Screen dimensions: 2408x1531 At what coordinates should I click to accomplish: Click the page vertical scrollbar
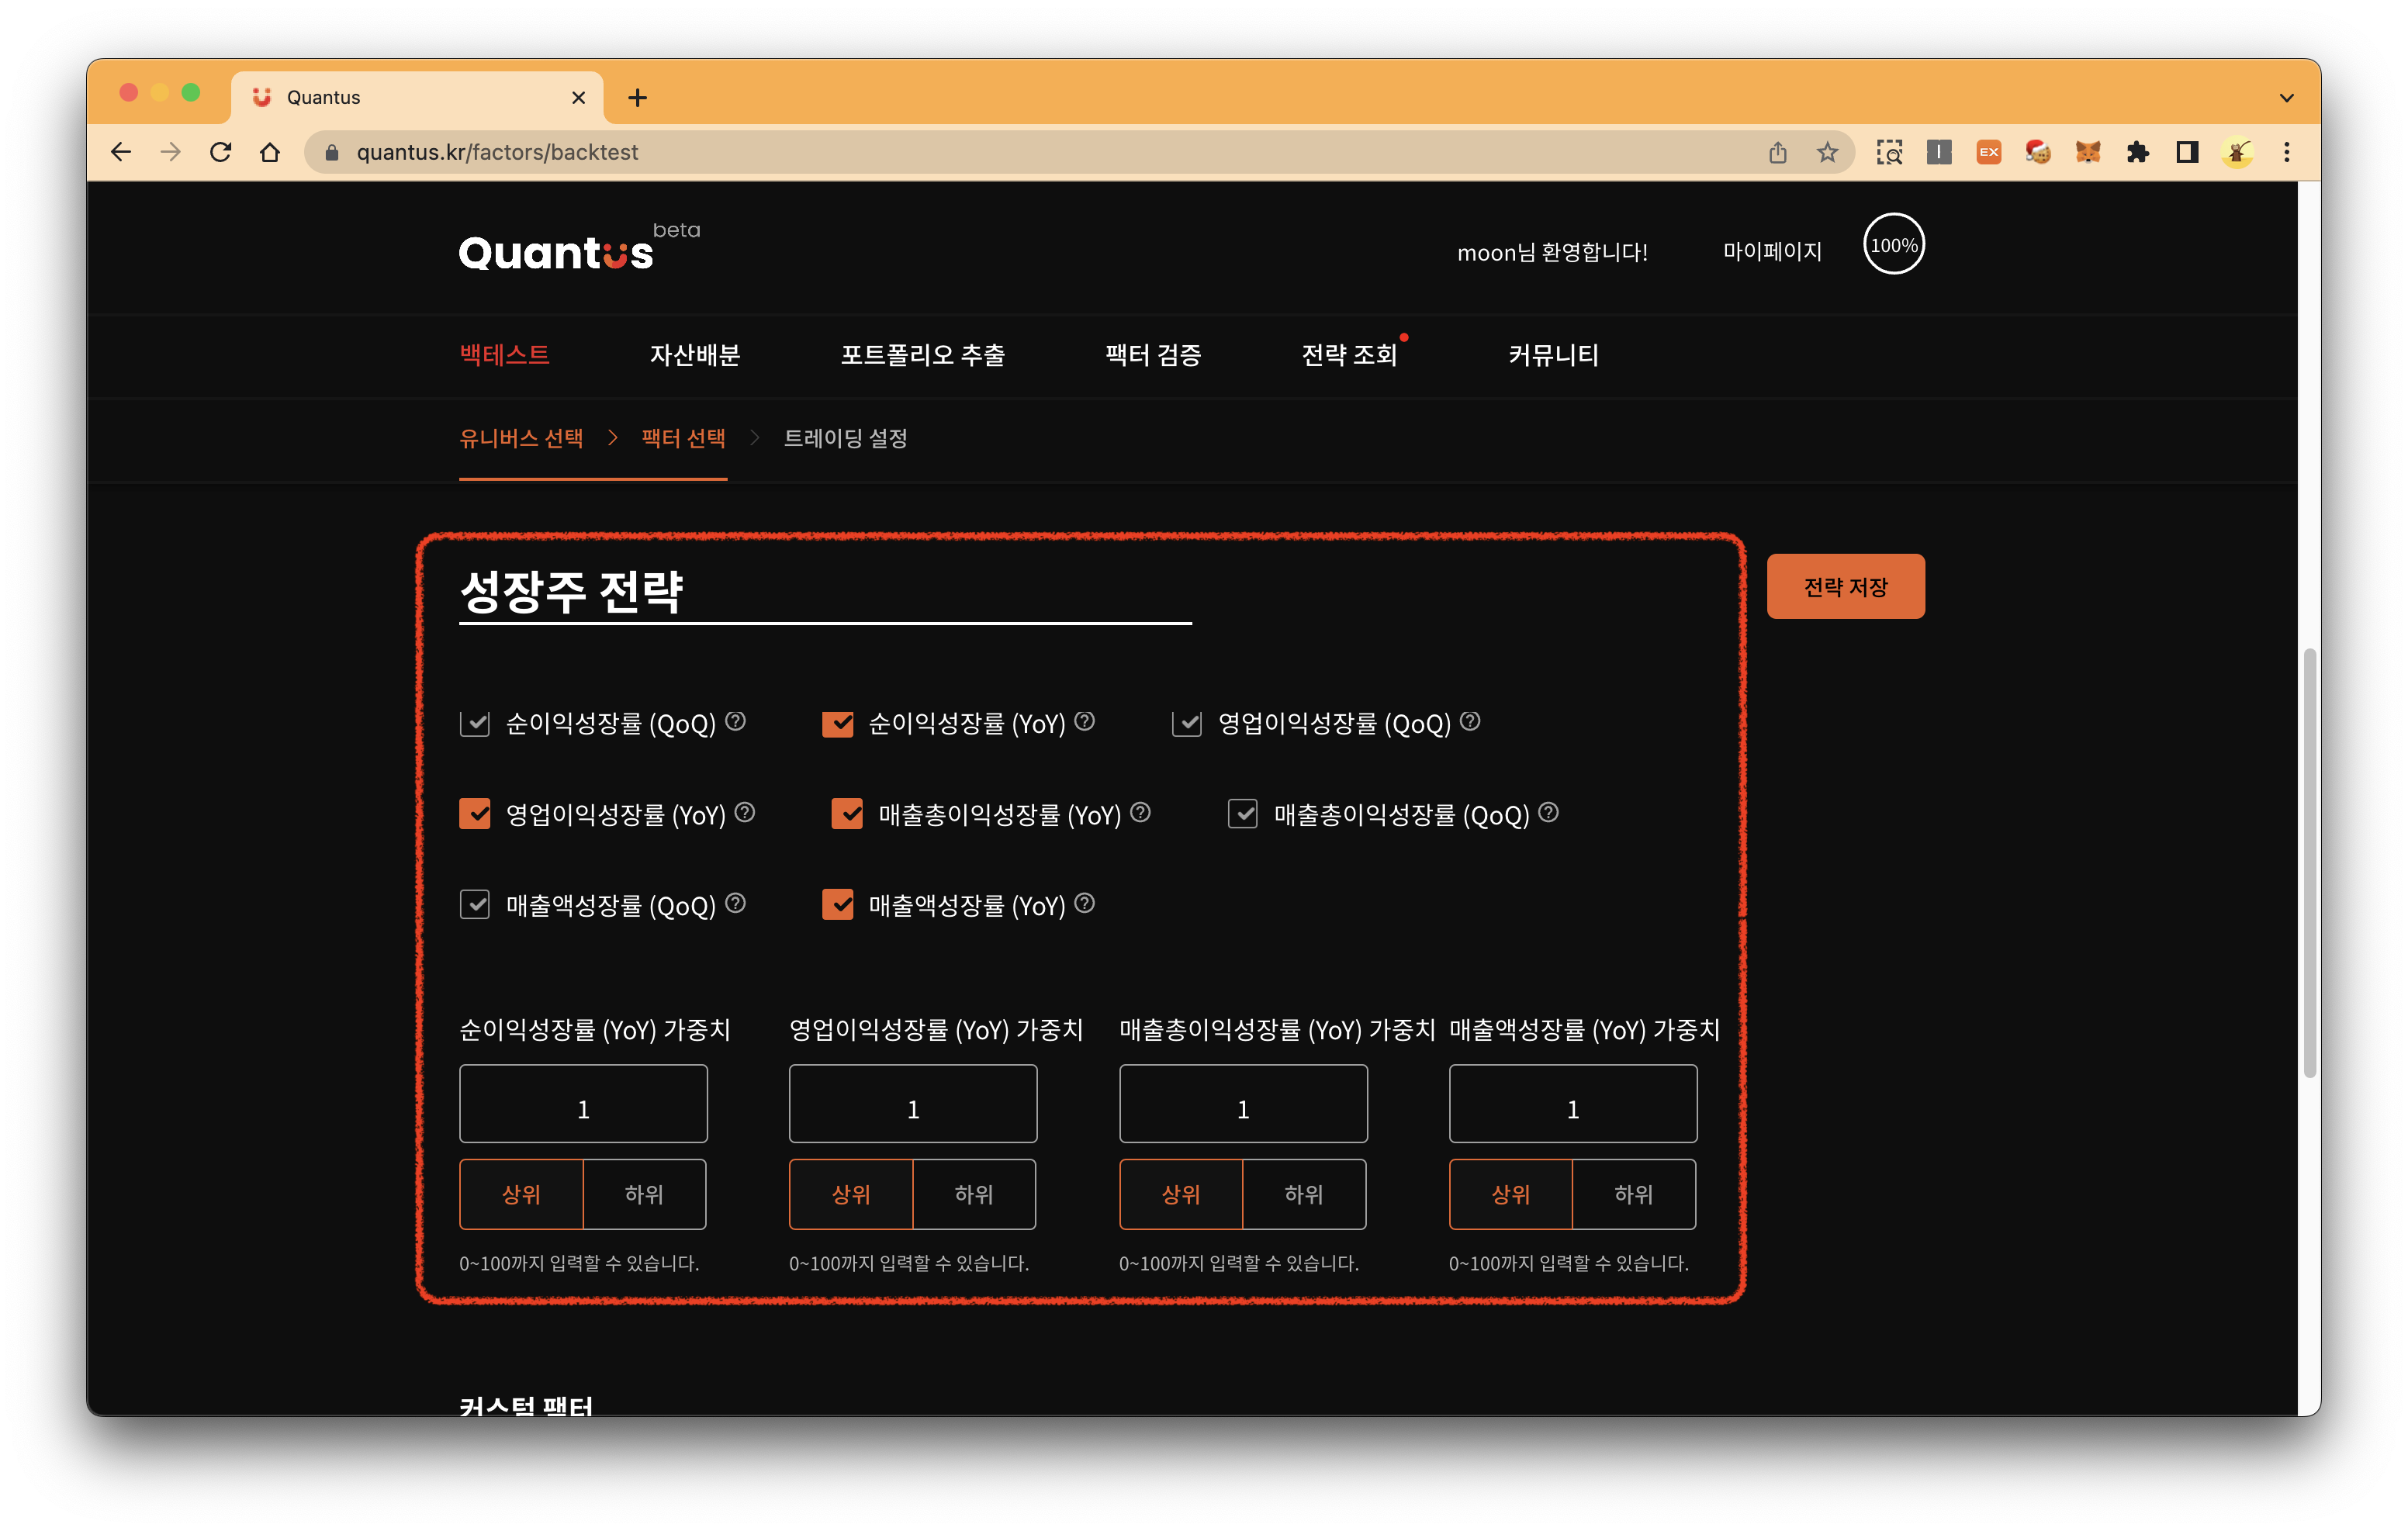tap(2309, 860)
